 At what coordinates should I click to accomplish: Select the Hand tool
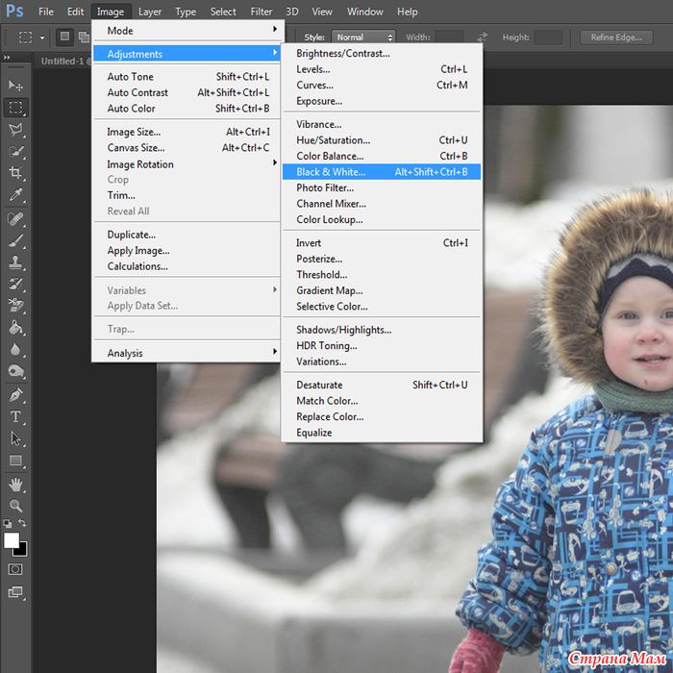click(x=15, y=484)
